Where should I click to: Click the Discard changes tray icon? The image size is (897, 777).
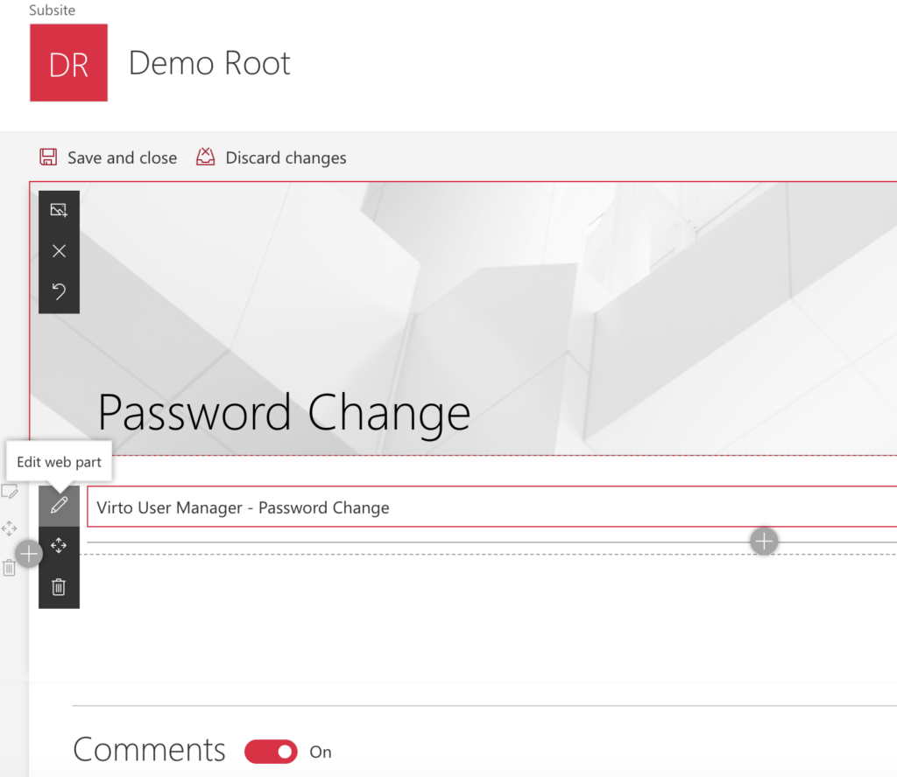(206, 157)
